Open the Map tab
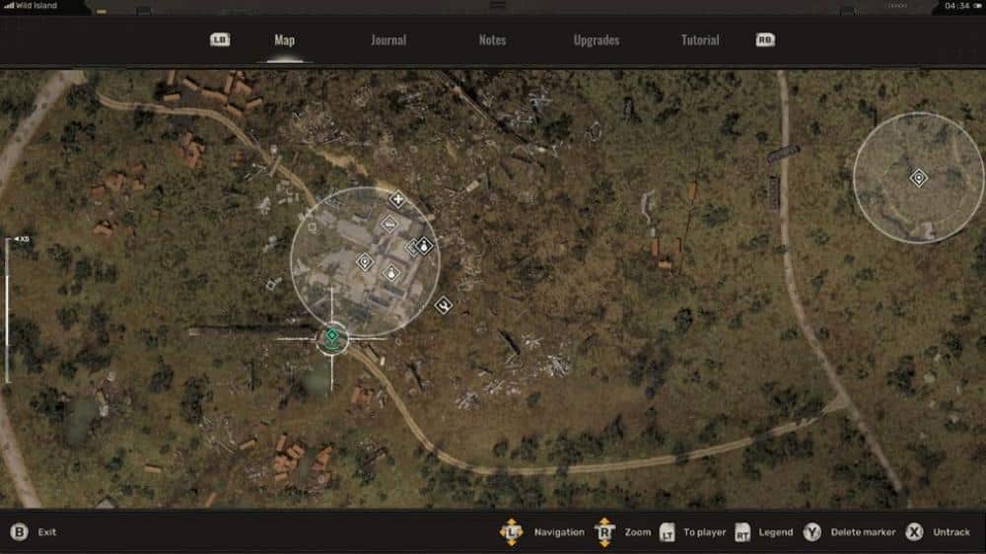The width and height of the screenshot is (986, 554). pos(284,40)
